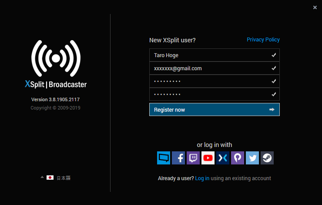Log in with the purple Player.me icon
This screenshot has height=205, width=322.
(238, 158)
